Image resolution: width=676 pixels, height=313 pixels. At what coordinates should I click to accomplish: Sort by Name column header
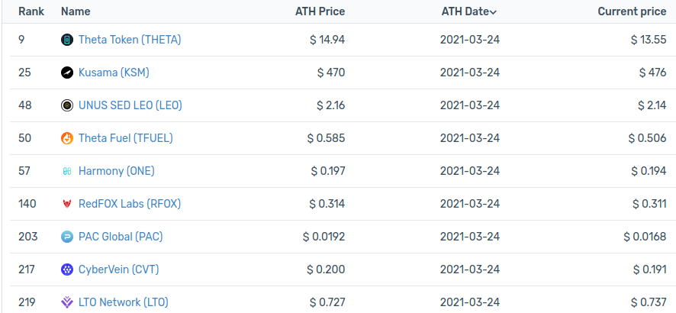click(76, 11)
